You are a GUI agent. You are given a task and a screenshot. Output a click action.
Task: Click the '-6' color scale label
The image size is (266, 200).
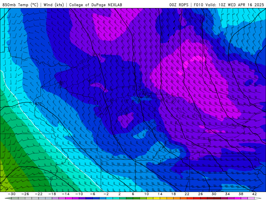(92, 194)
